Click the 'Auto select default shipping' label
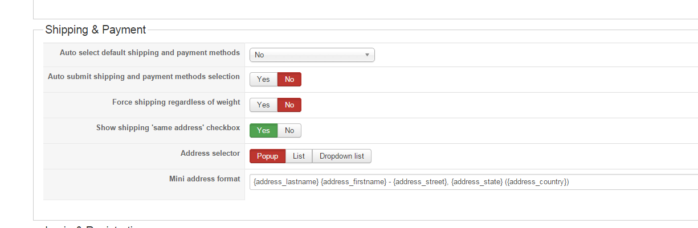 coord(150,53)
